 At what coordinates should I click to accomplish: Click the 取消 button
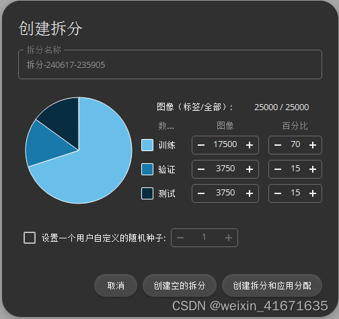[x=116, y=285]
